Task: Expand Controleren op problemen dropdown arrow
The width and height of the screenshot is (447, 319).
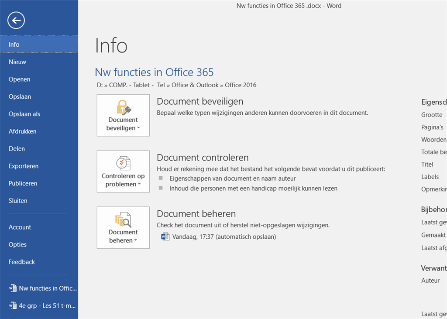Action: pyautogui.click(x=139, y=185)
